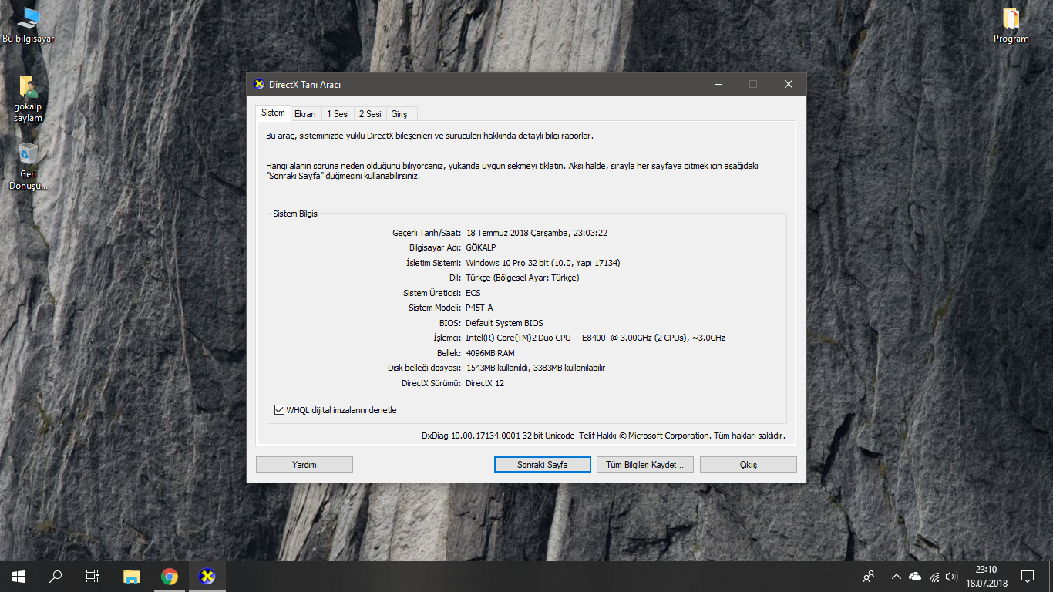Viewport: 1053px width, 592px height.
Task: Click the 'İşletim Sistemi:' label
Action: pos(434,263)
